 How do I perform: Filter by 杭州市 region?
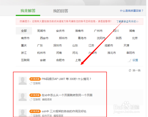[41, 53]
